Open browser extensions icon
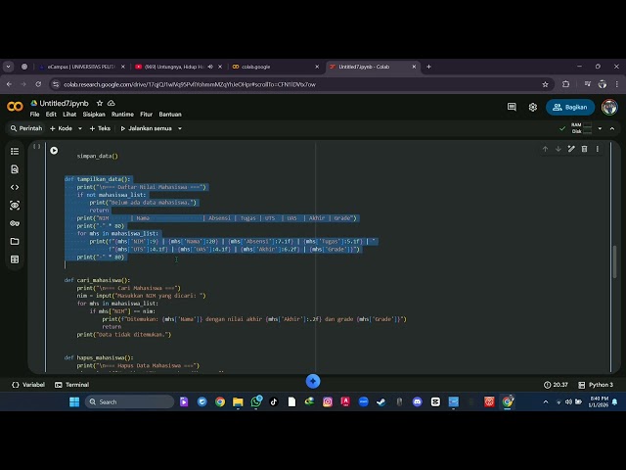 coord(565,84)
